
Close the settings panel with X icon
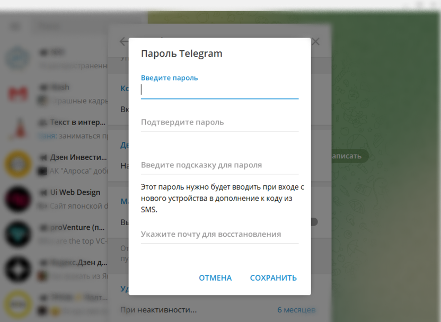(x=315, y=41)
